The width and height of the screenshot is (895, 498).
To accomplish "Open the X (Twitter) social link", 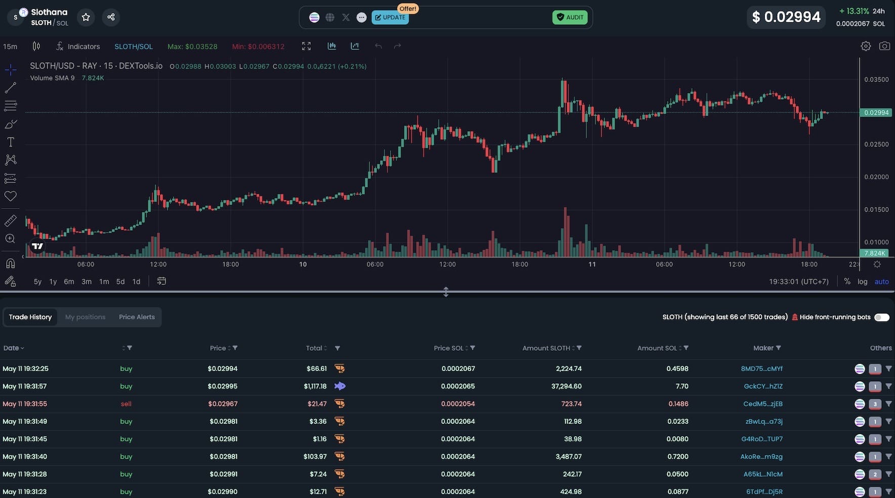I will coord(346,17).
